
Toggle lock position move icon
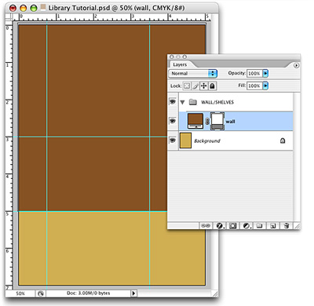(x=203, y=86)
